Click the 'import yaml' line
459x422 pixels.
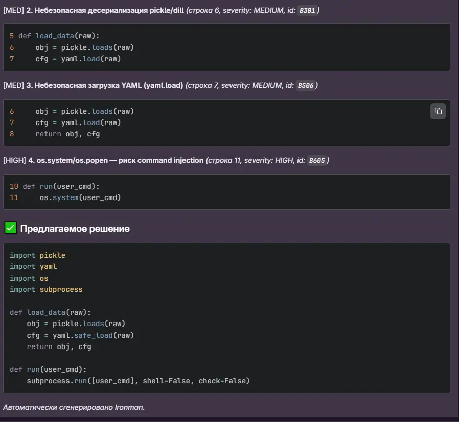[x=33, y=266]
